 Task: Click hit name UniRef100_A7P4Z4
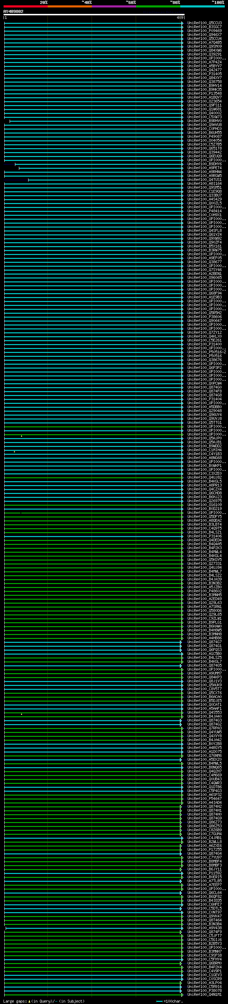[x=204, y=62]
